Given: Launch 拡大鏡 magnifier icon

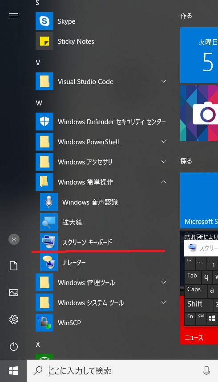Looking at the screenshot, I should click(49, 222).
